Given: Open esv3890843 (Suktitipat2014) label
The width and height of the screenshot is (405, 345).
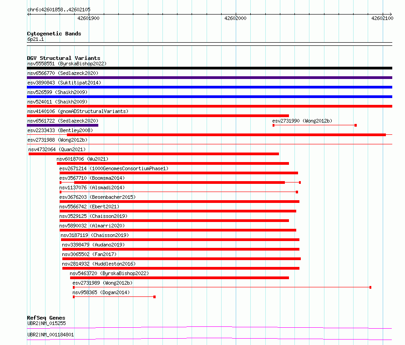Looking at the screenshot, I should coord(64,83).
